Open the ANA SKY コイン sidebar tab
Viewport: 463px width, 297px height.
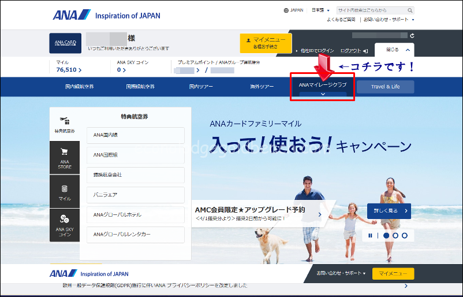coord(65,225)
